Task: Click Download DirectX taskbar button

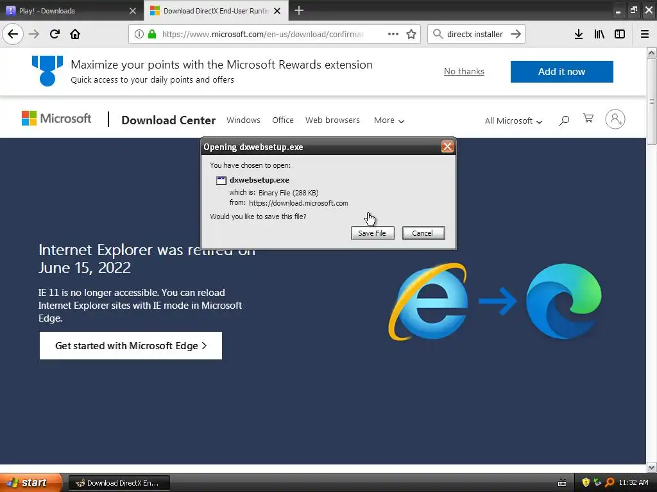Action: (x=119, y=483)
